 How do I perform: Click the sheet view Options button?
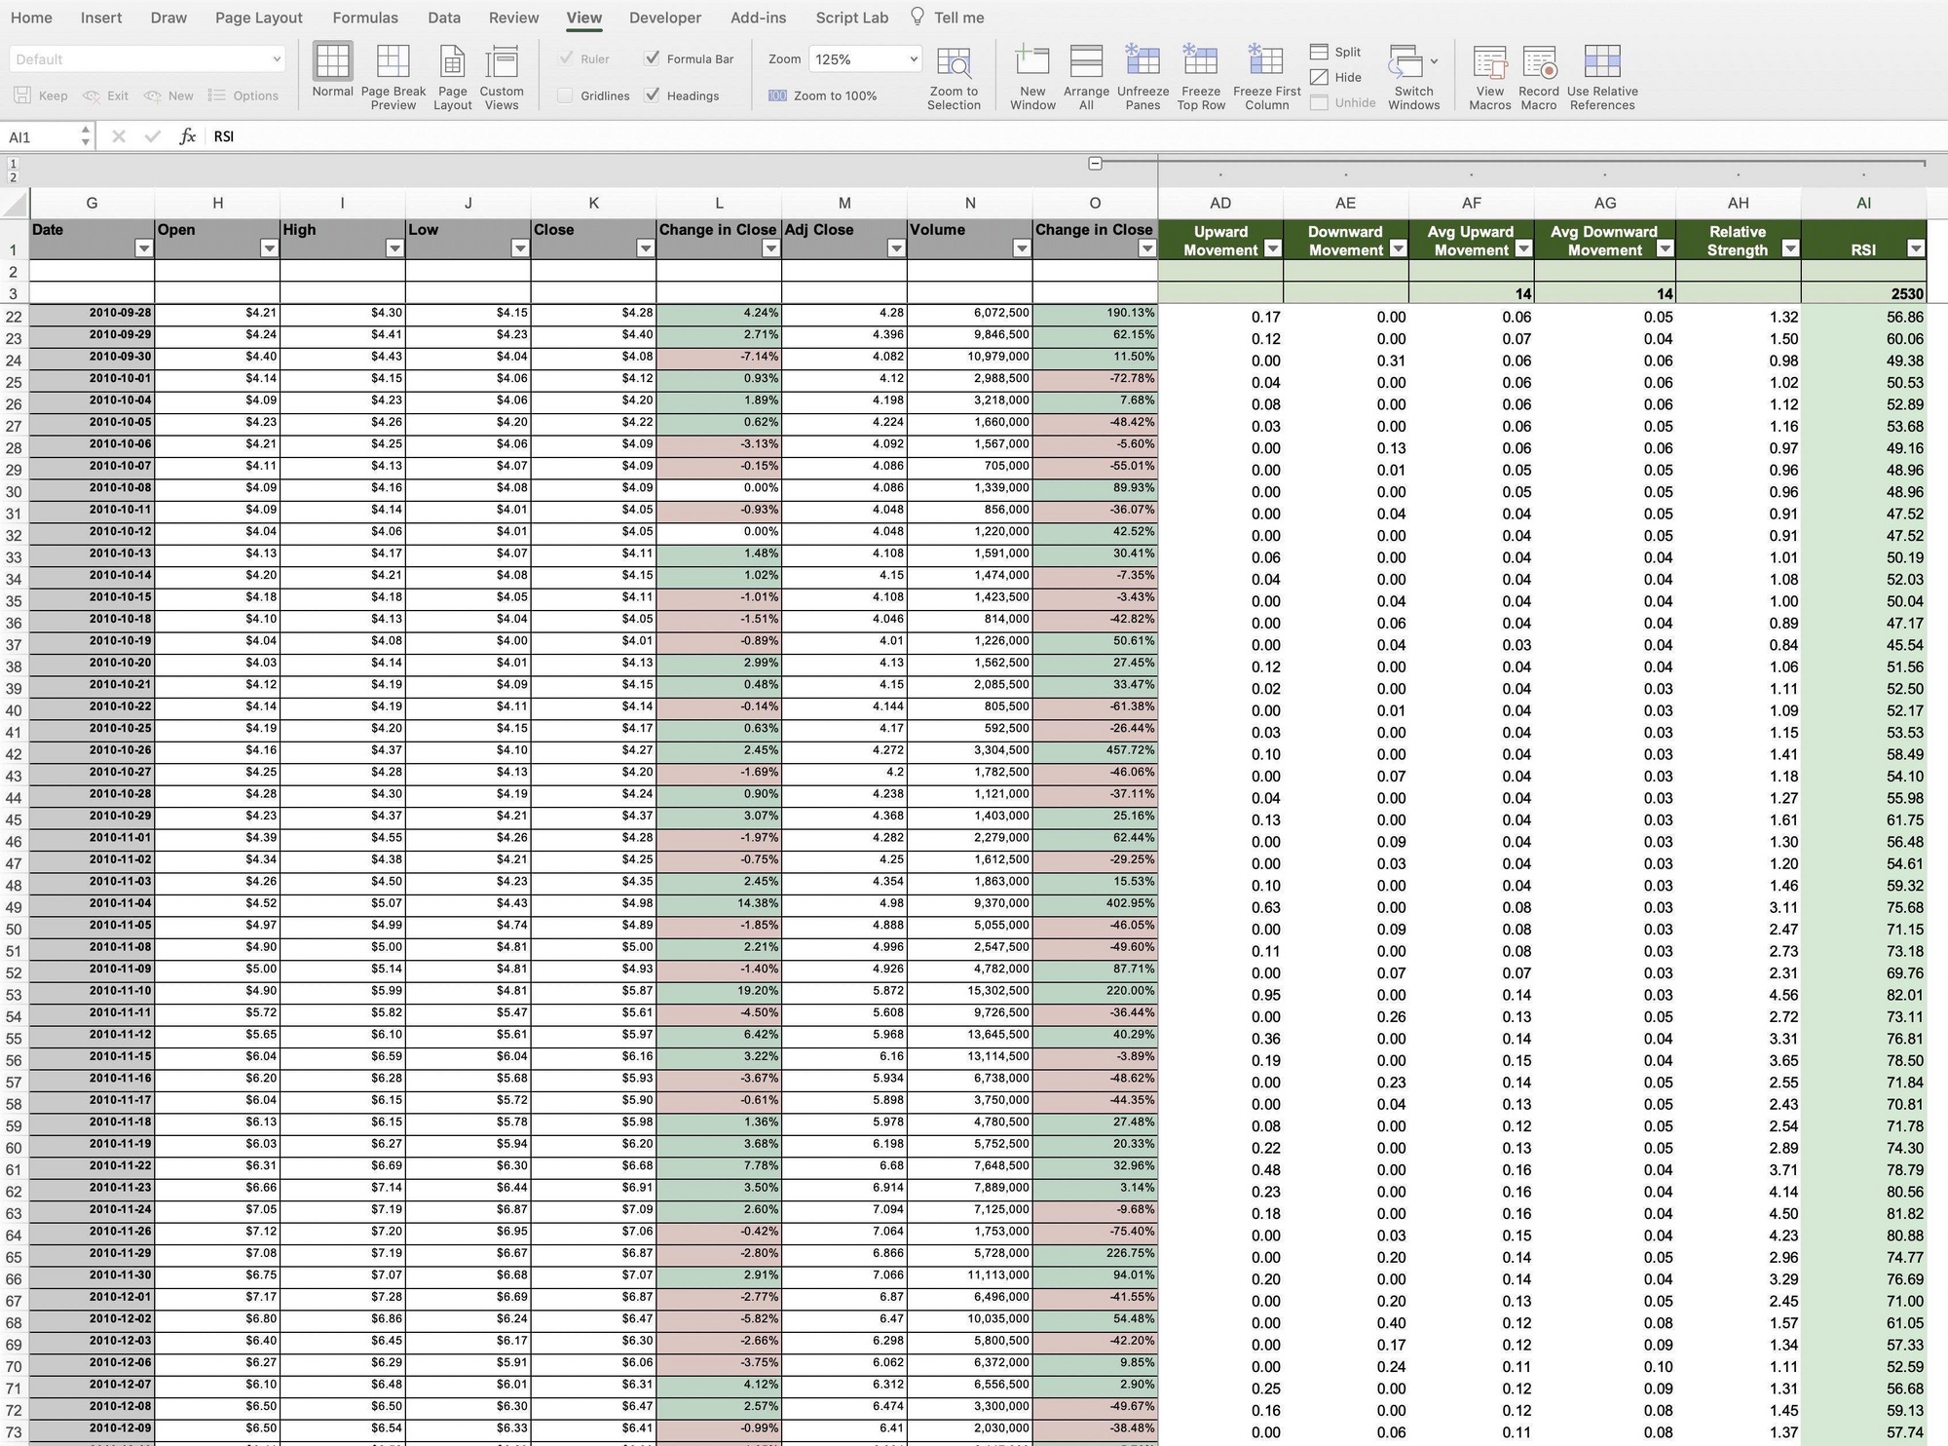click(x=244, y=95)
